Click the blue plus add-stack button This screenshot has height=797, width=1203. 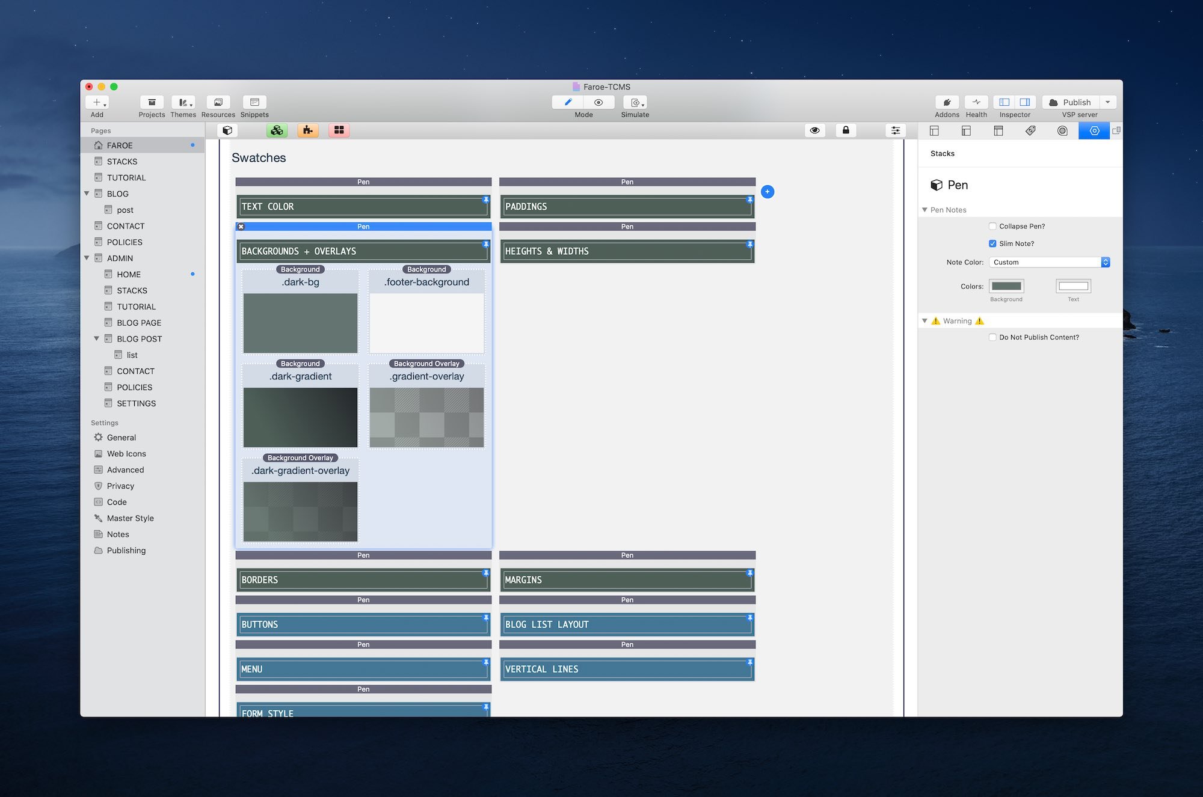pyautogui.click(x=768, y=192)
